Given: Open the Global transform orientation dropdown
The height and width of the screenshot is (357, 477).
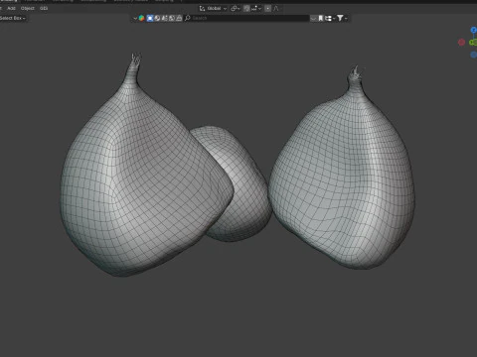Looking at the screenshot, I should click(213, 8).
